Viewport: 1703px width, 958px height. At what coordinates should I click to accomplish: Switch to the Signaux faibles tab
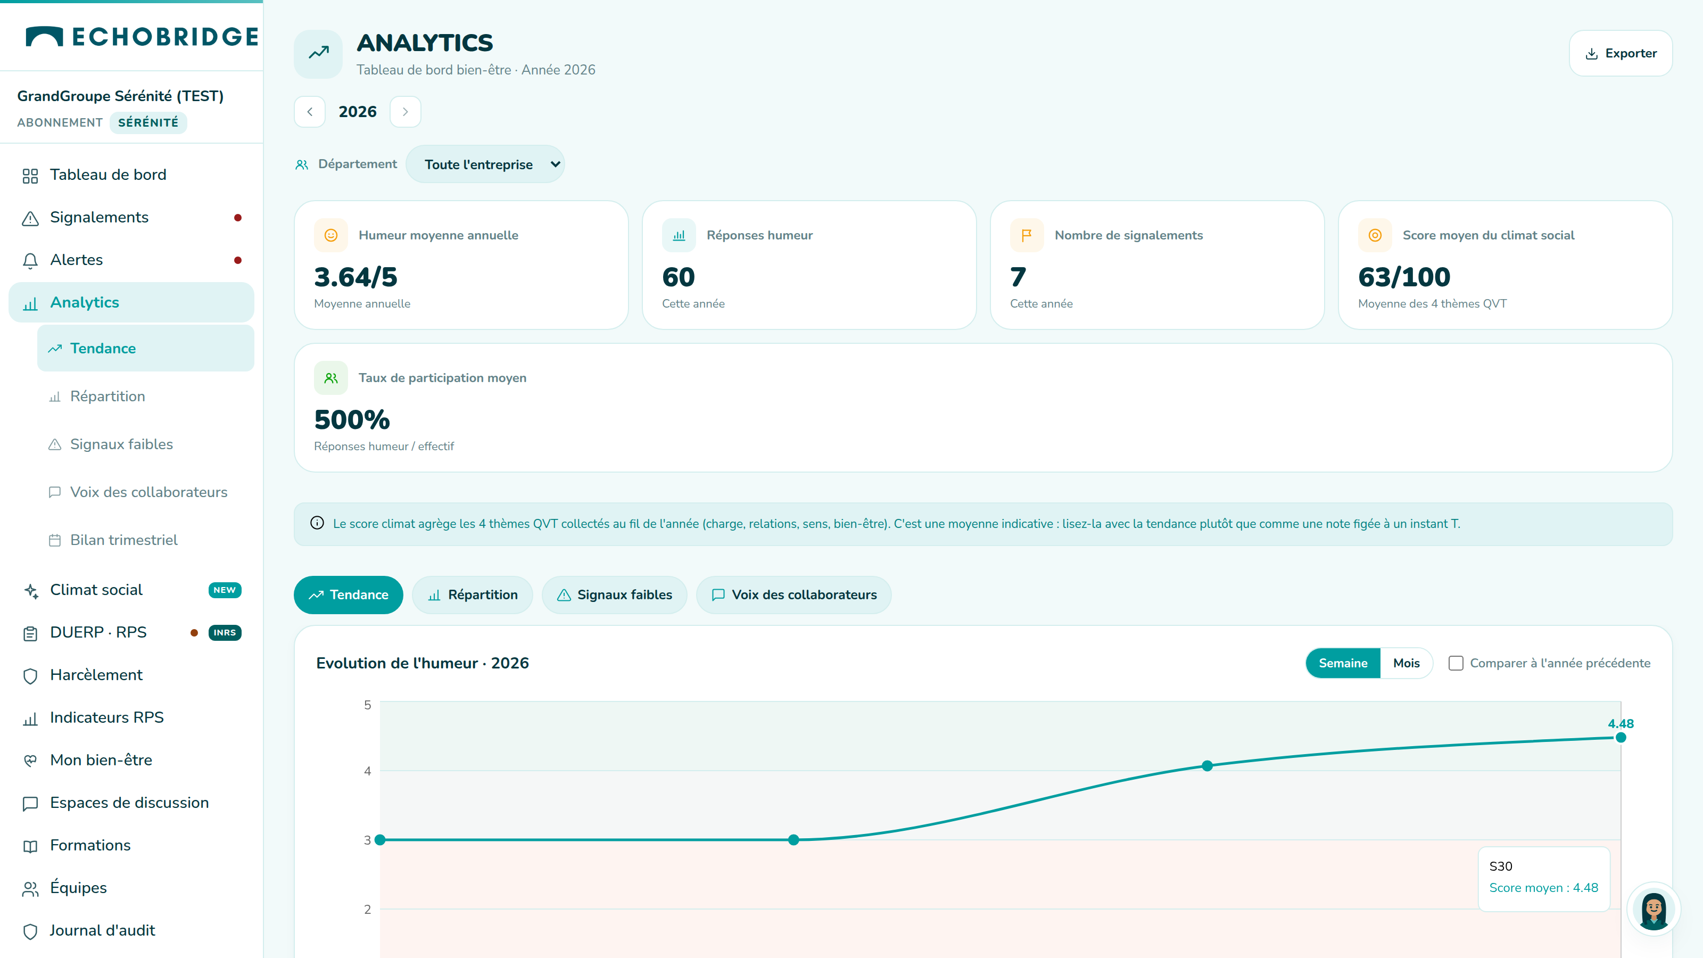(x=614, y=595)
